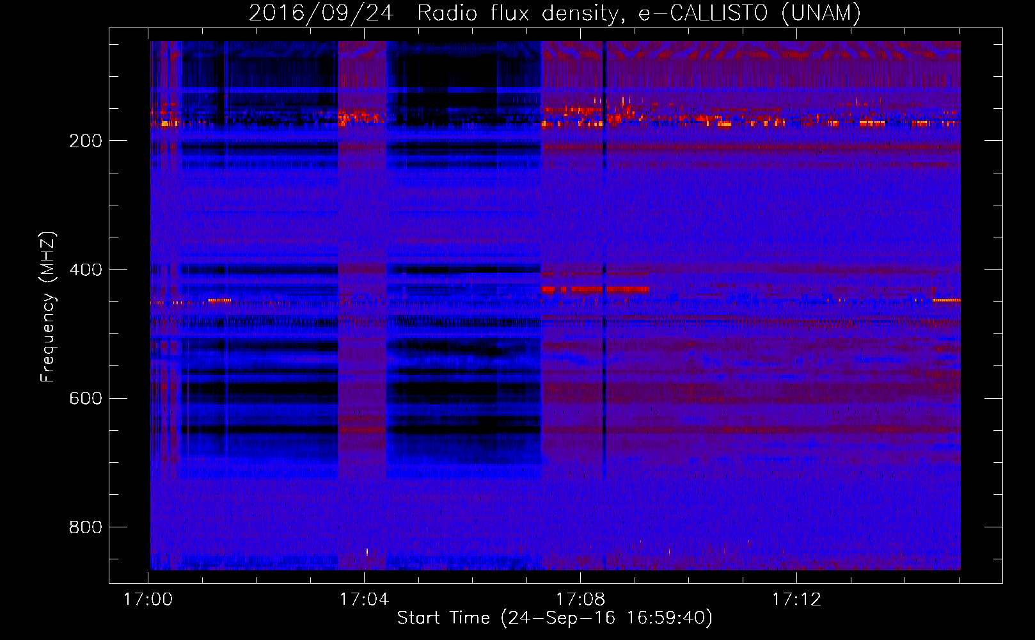The width and height of the screenshot is (1035, 640).
Task: Click the 17:08 time tick label
Action: pos(581,599)
